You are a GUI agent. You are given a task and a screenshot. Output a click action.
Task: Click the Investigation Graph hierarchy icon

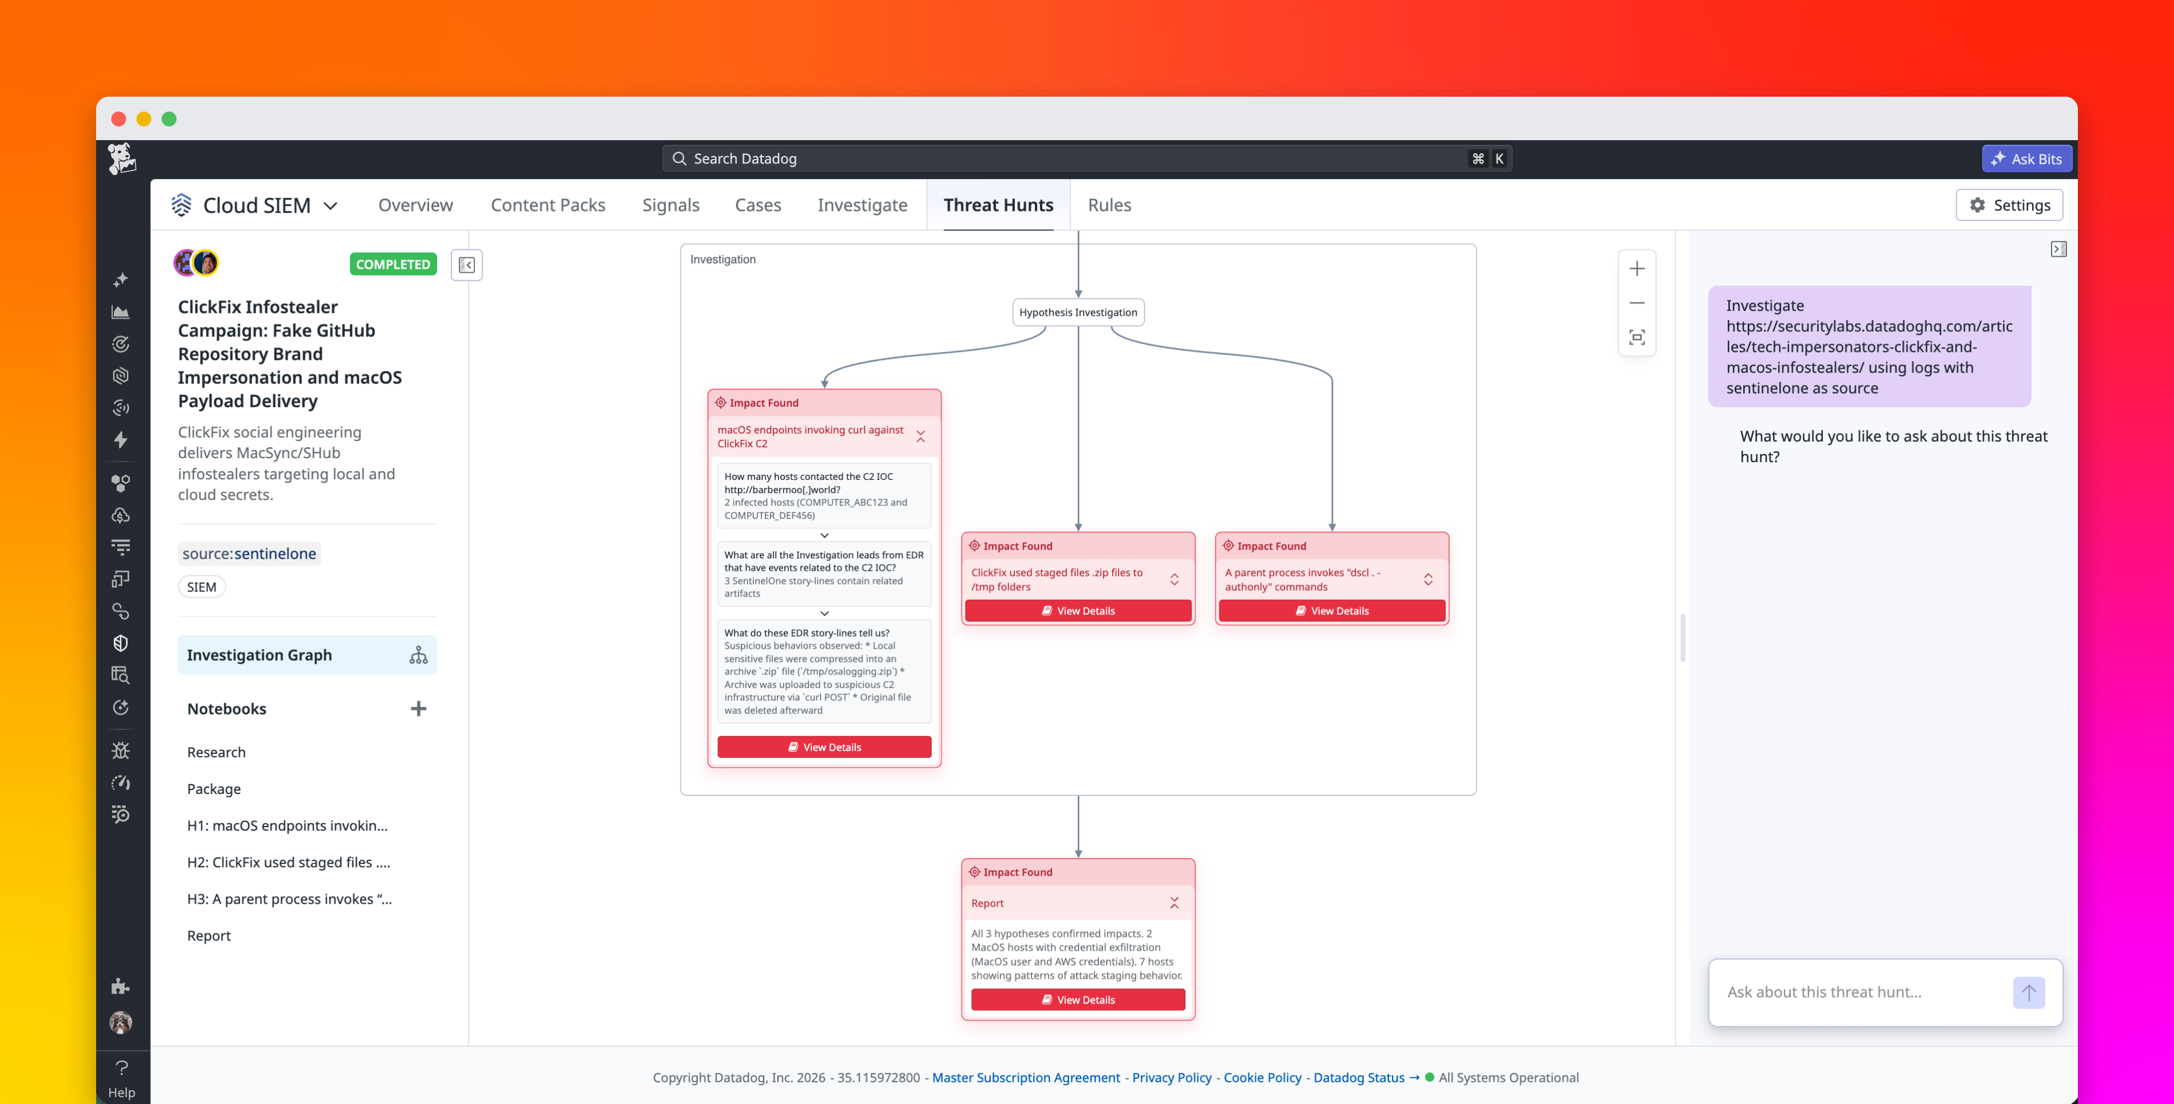coord(419,655)
